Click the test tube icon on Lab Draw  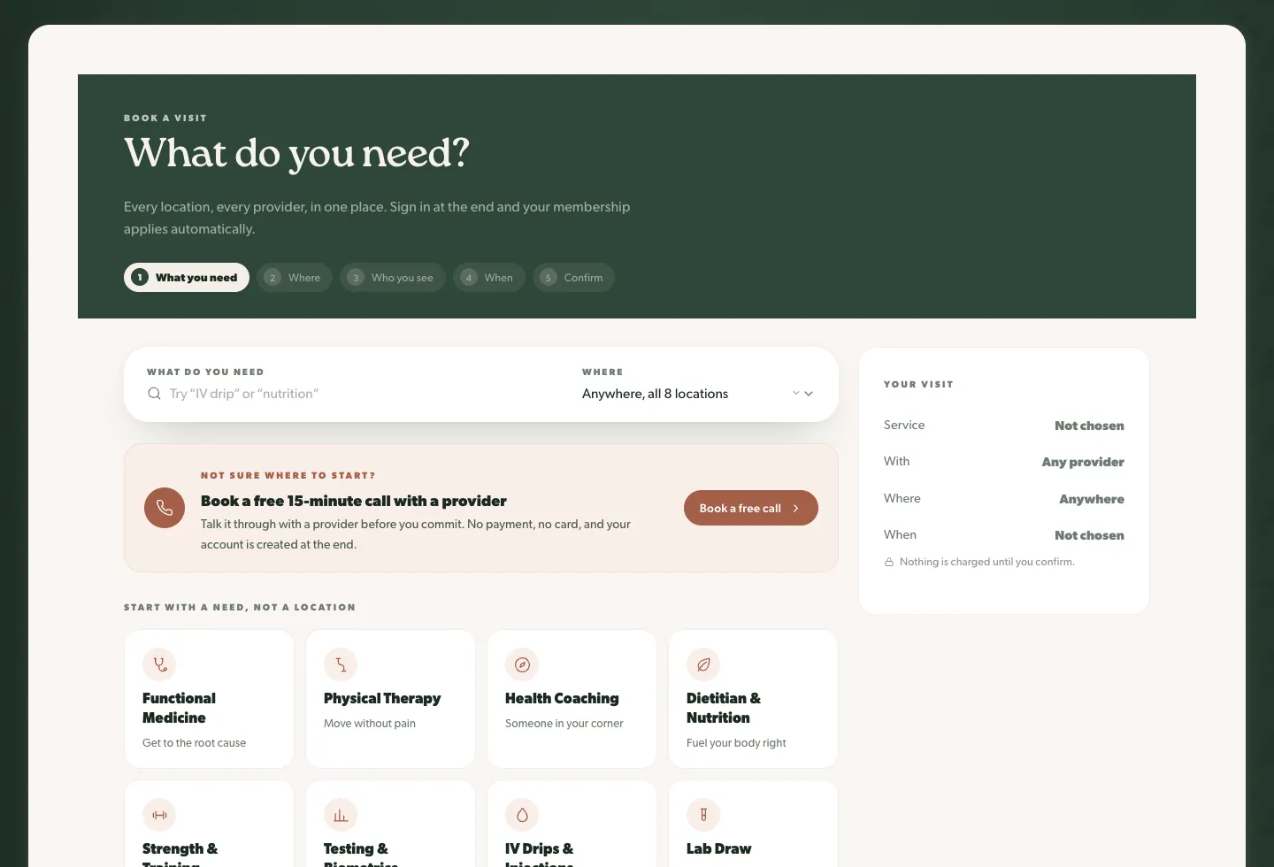point(703,815)
